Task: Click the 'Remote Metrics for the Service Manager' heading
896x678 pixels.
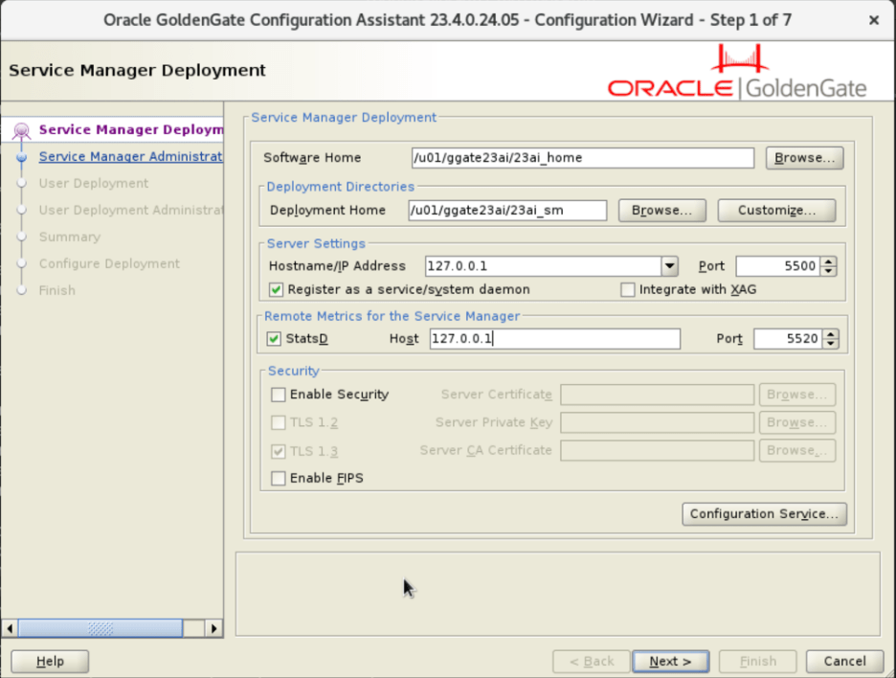Action: pyautogui.click(x=392, y=316)
